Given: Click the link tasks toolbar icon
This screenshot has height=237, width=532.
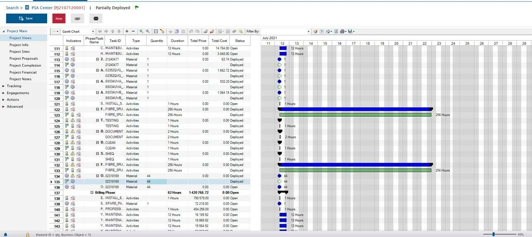Looking at the screenshot, I should tap(205, 31).
